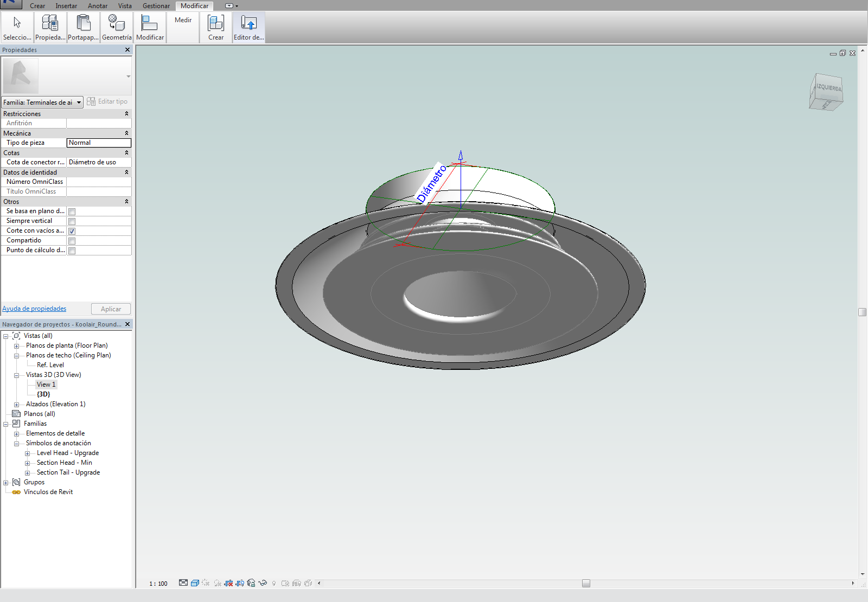Toggle shadows icon in view bar
Screen dimensions: 868x602
coord(217,583)
